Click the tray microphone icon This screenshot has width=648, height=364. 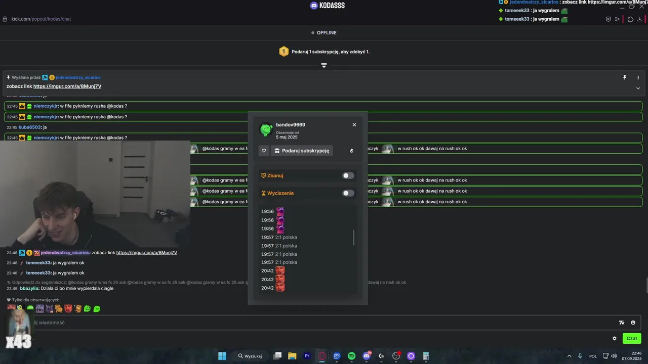click(x=580, y=356)
